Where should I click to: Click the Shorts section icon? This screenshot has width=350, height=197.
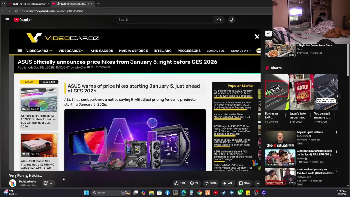click(x=267, y=68)
